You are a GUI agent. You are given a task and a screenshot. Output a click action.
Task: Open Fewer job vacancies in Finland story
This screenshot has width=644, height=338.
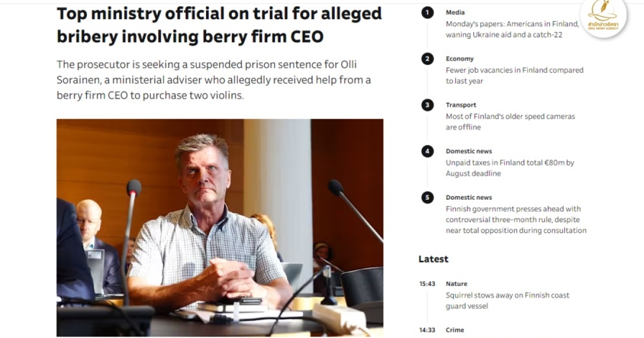514,76
